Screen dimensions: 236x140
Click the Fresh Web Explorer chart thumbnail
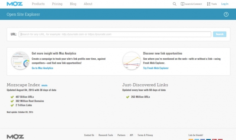click(132, 61)
